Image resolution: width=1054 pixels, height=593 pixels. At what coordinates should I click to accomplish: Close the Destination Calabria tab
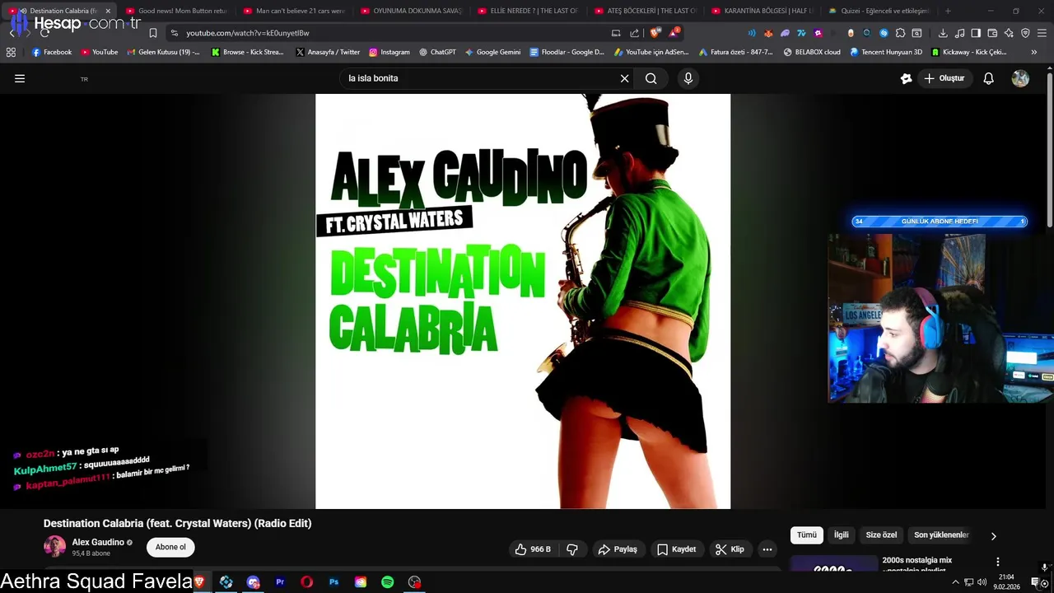point(108,11)
